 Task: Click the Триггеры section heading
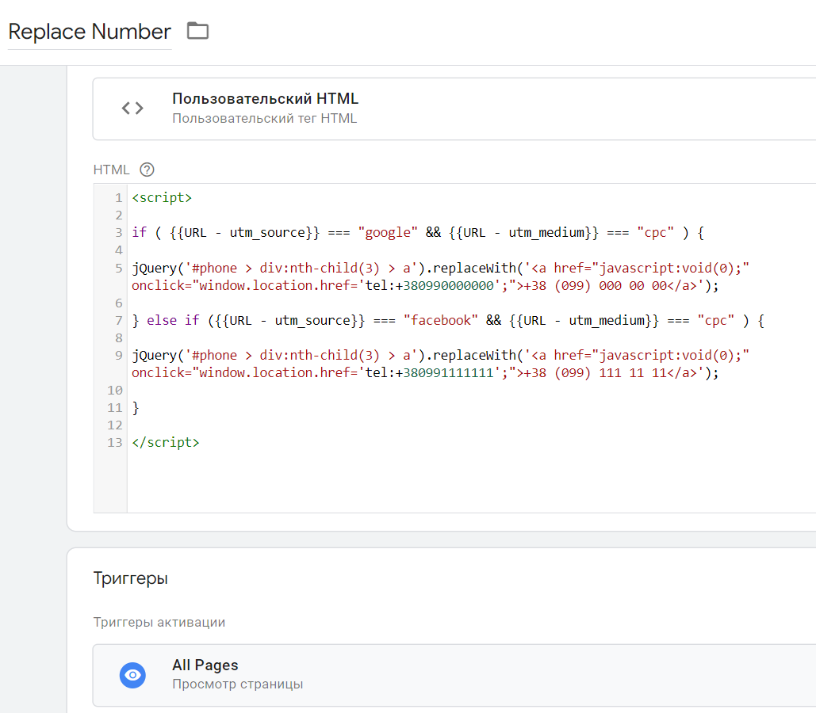pyautogui.click(x=130, y=578)
